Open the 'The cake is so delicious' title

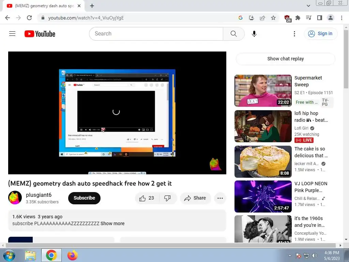point(311,152)
